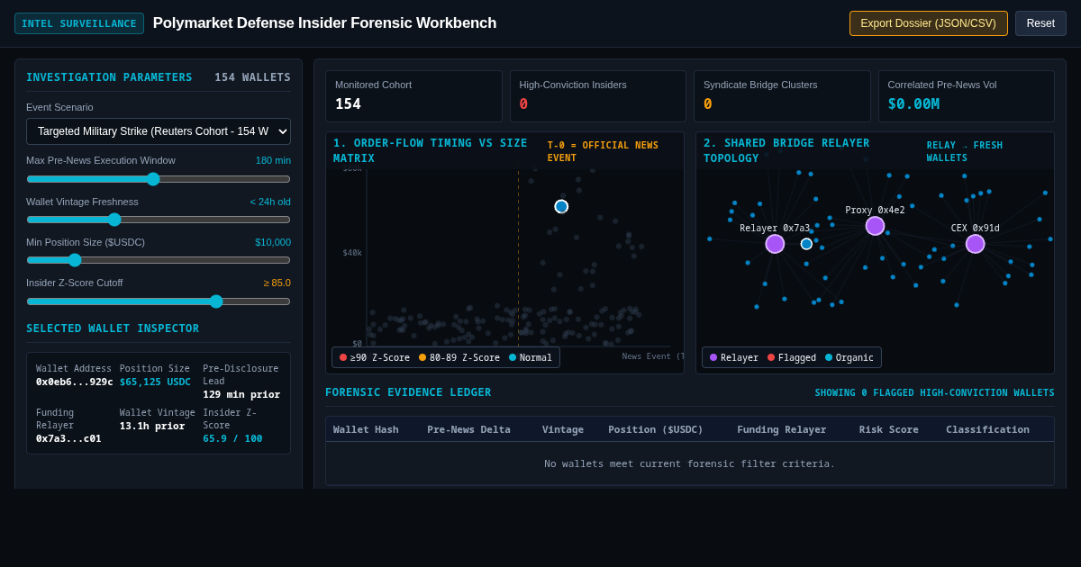Adjust the Min Position Size slider
Screen dimensions: 1081x567
click(x=159, y=260)
